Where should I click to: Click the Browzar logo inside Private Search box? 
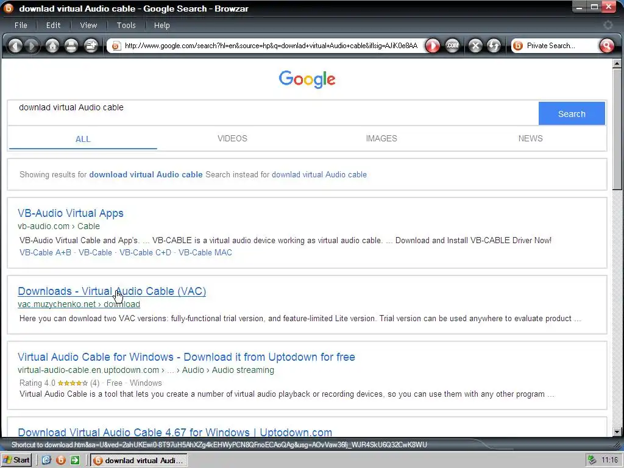point(518,46)
